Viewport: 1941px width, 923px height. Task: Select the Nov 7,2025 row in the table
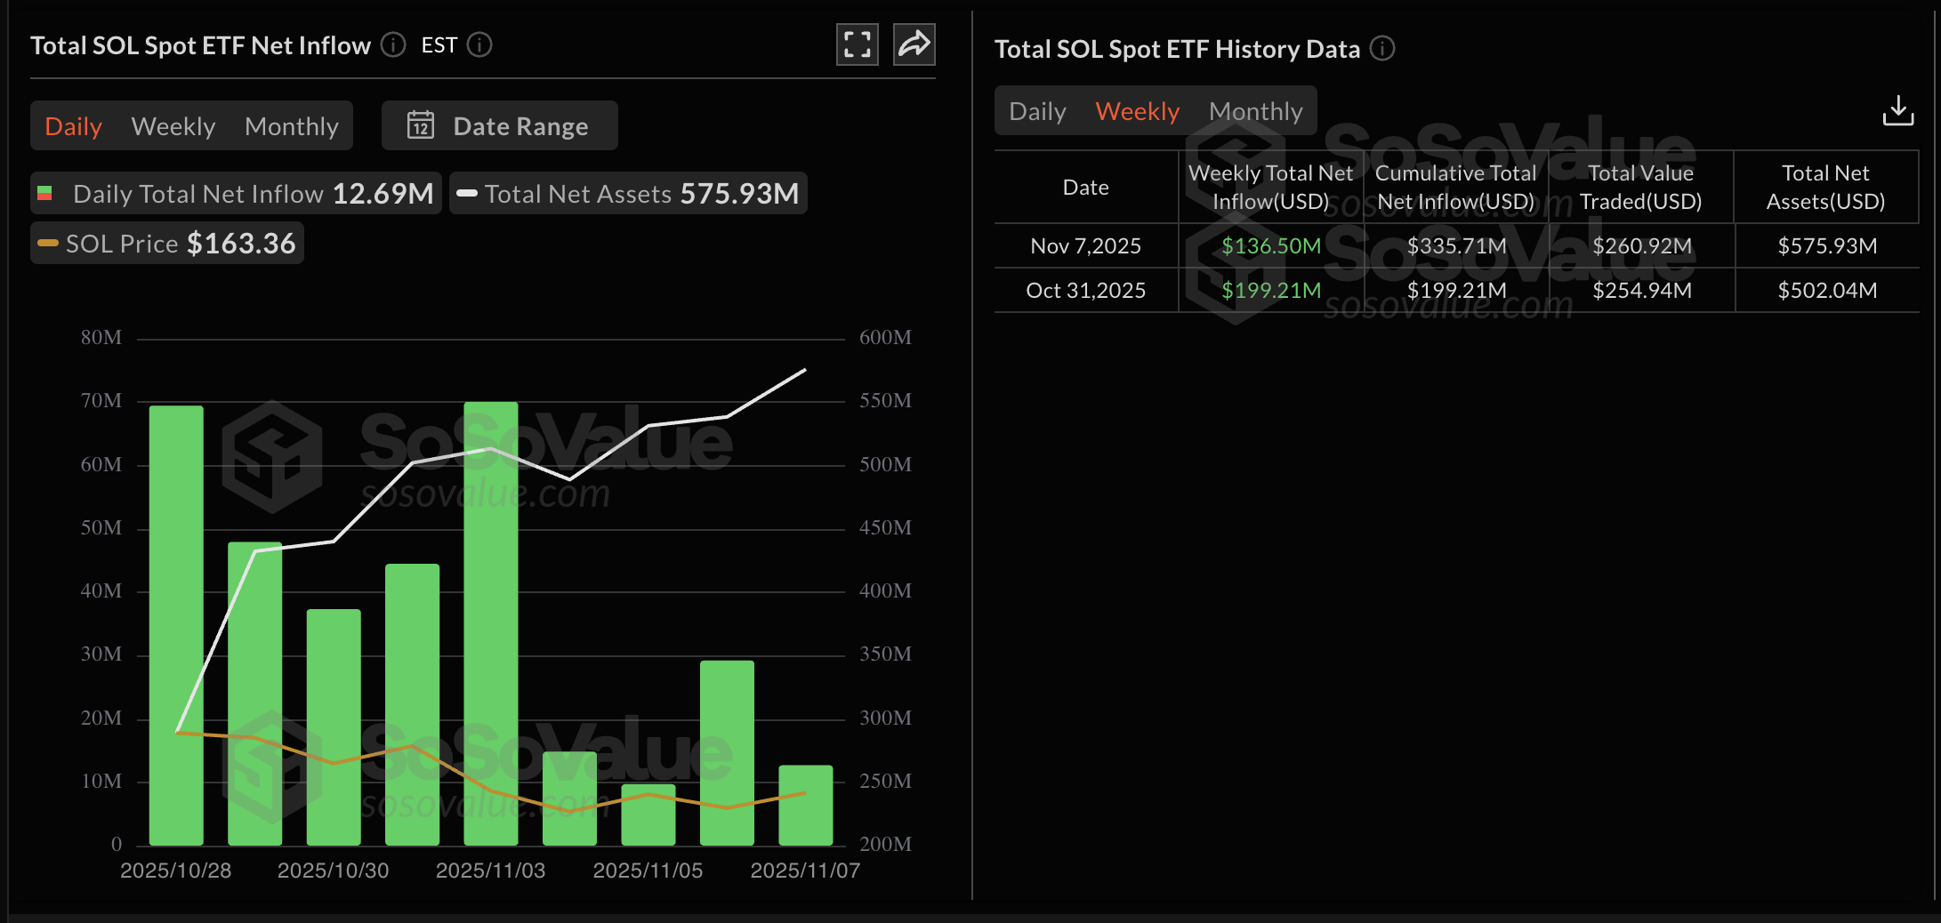coord(1085,245)
